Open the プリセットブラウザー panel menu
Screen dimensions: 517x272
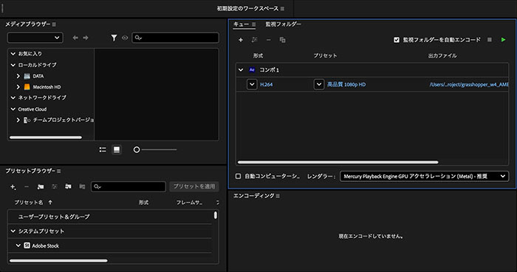tap(58, 171)
